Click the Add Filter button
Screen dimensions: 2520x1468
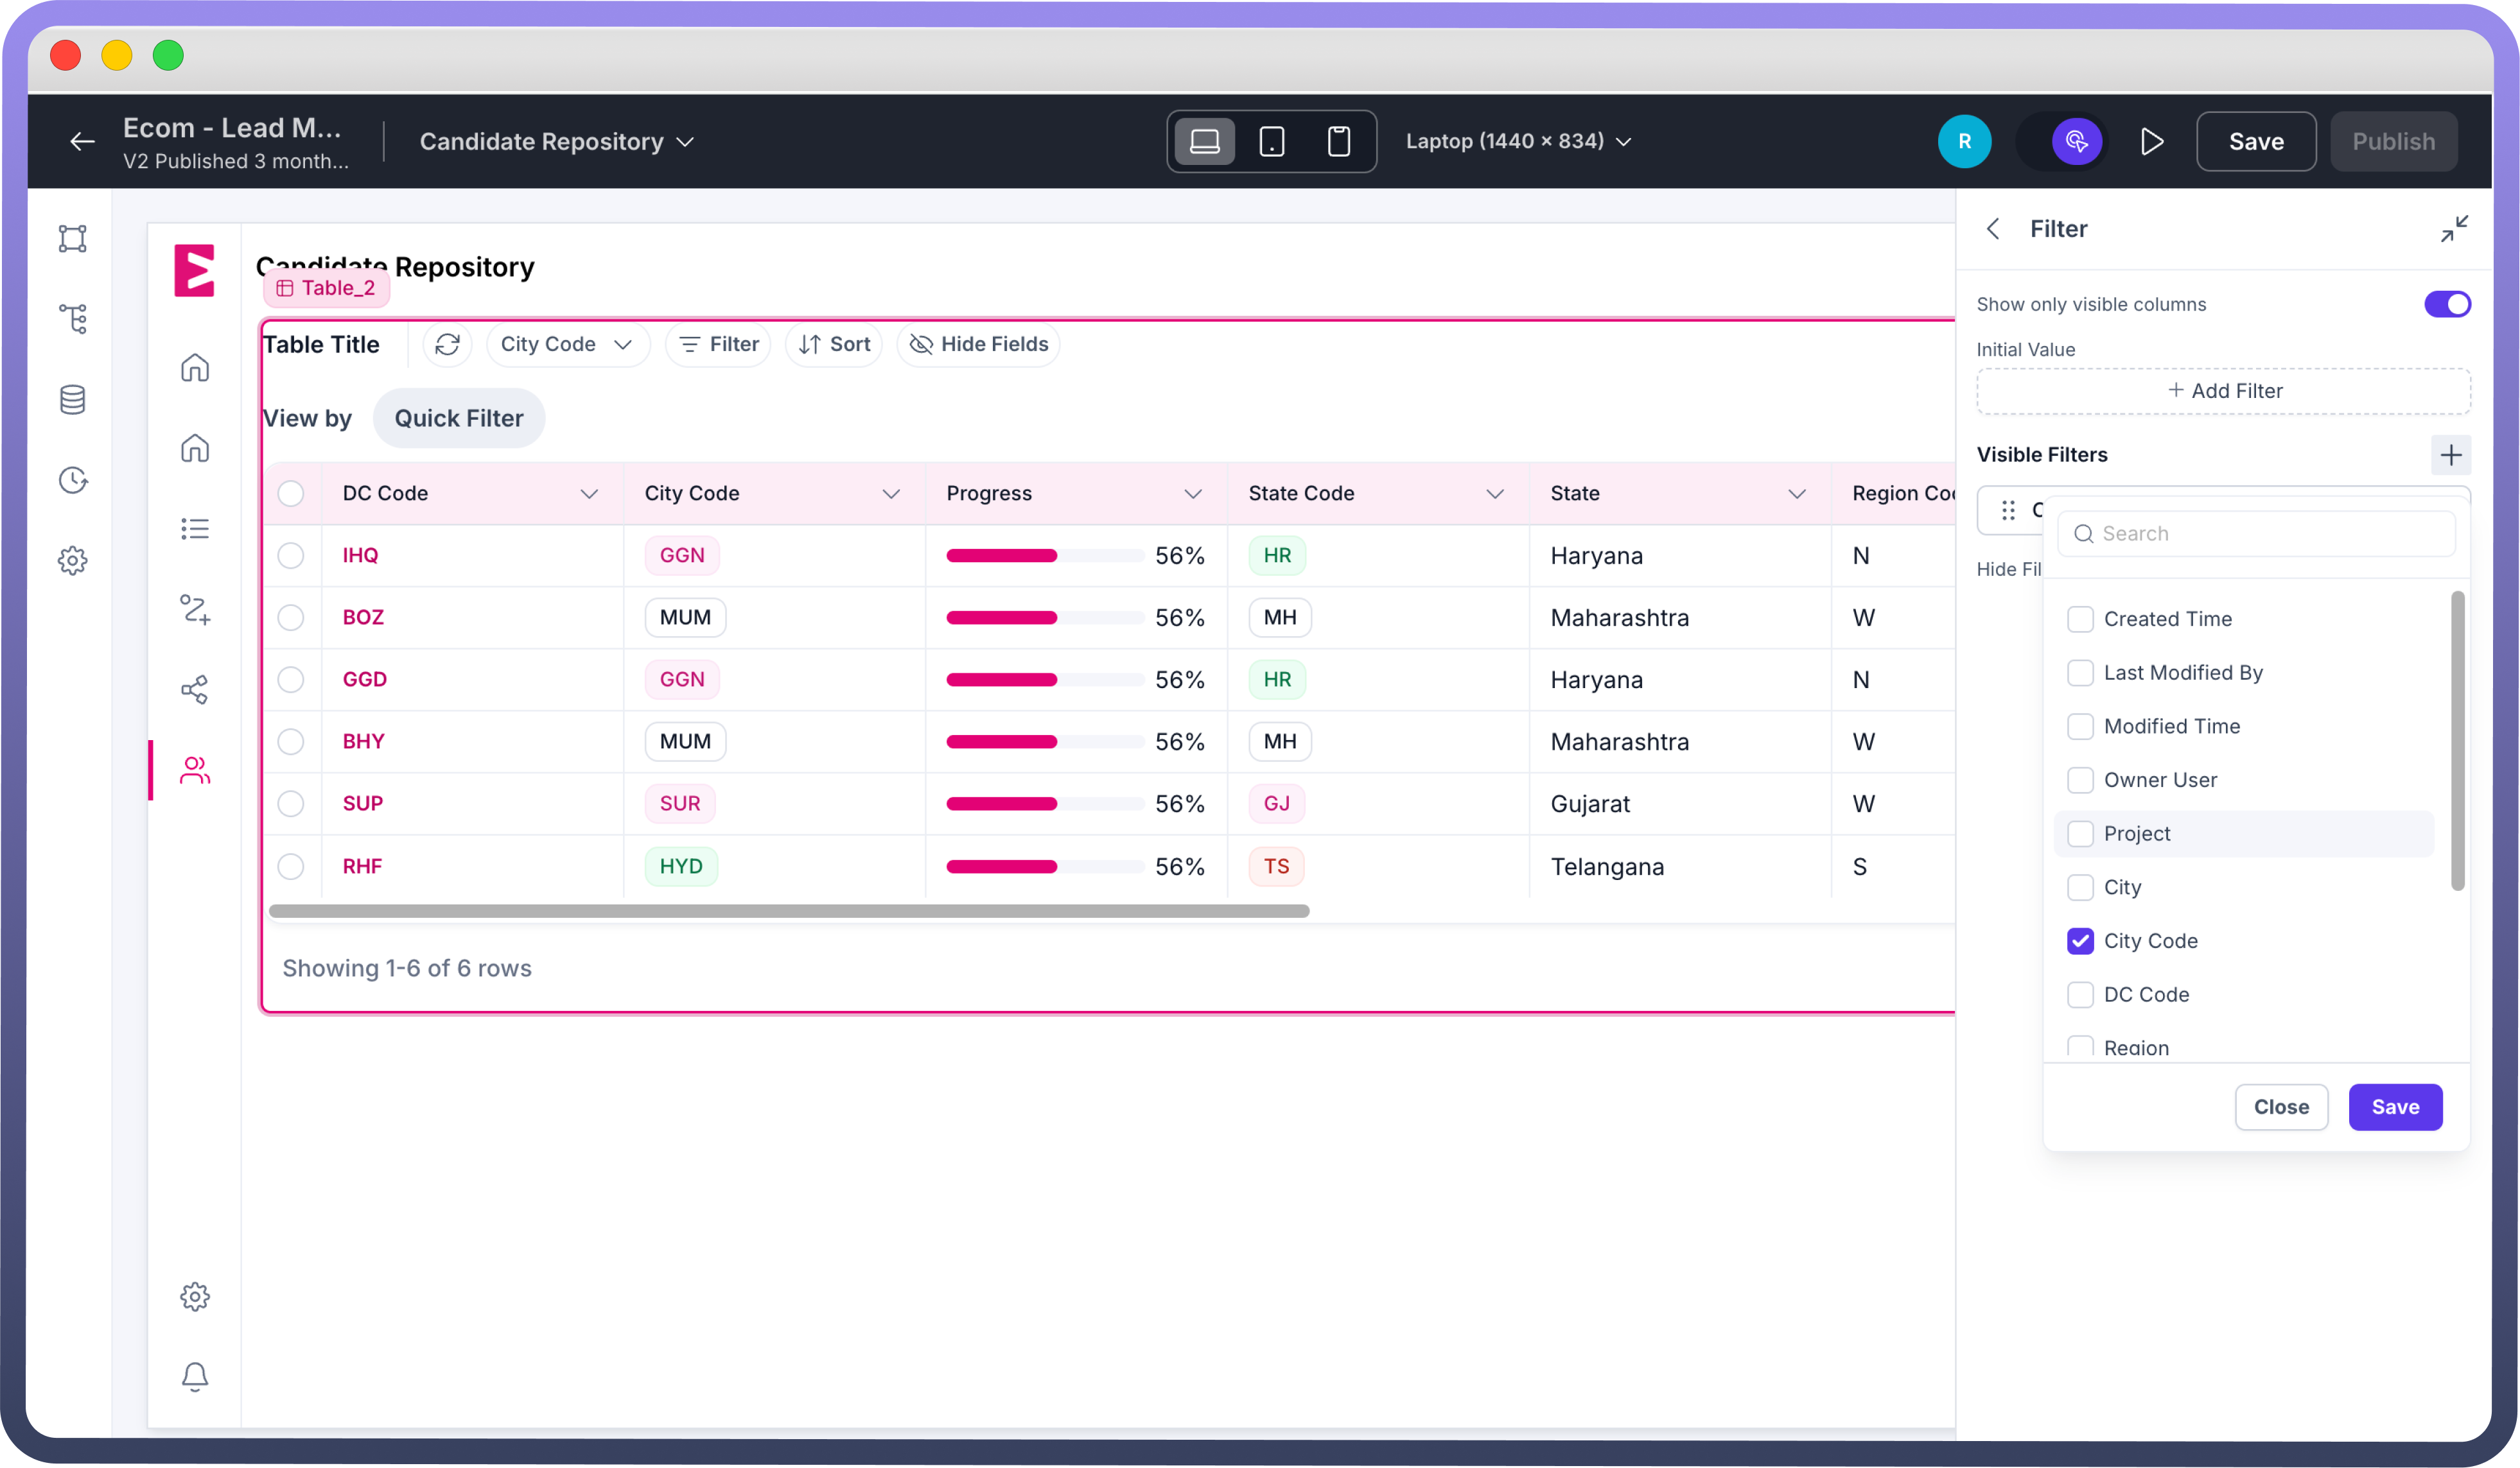coord(2223,391)
